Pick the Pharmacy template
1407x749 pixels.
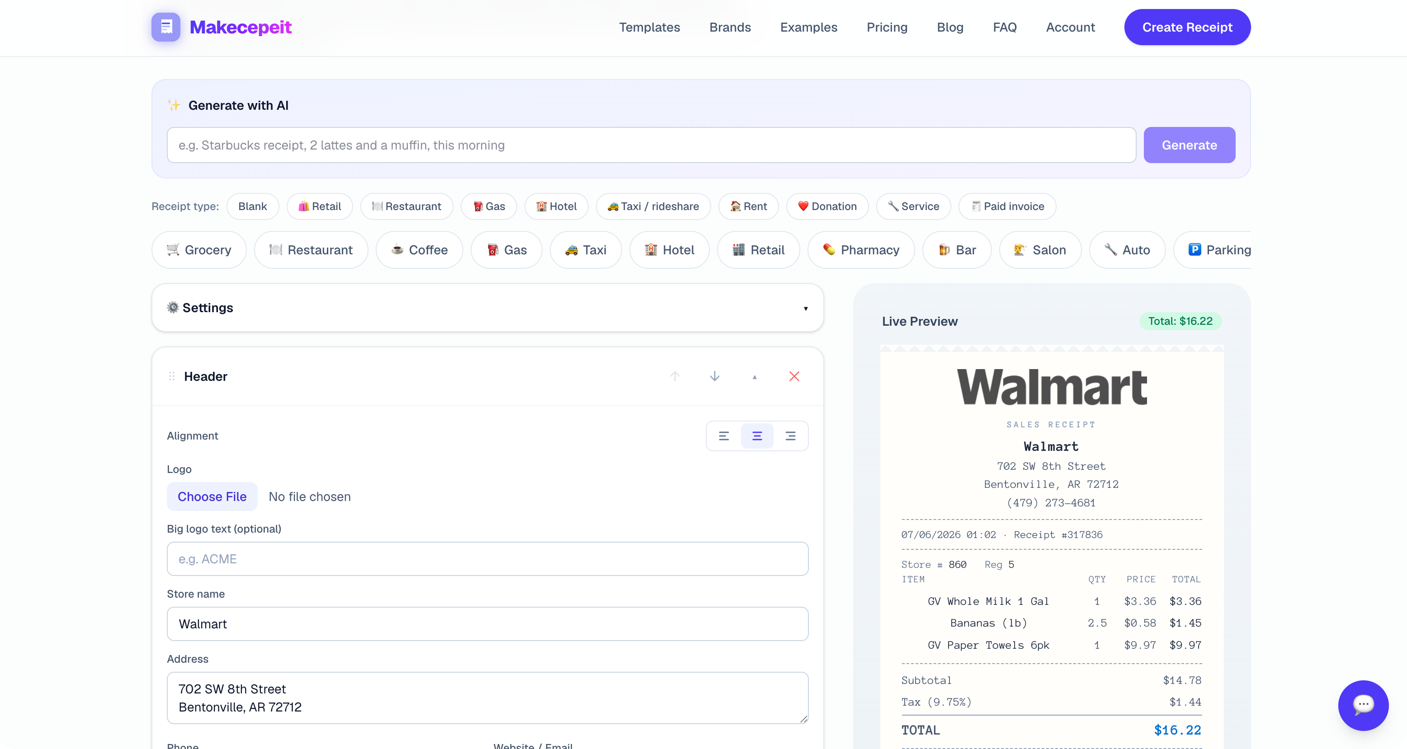tap(861, 249)
